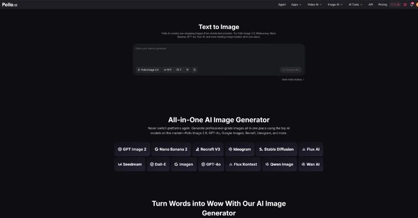
Task: Select the Stable Diffusion model chip
Action: [x=276, y=149]
